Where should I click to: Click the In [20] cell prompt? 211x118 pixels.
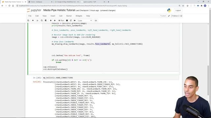37,78
